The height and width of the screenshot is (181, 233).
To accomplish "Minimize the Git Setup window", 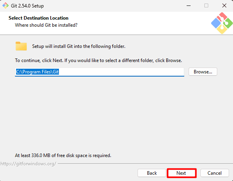I will 189,5.
